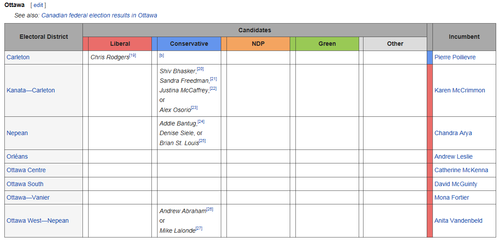This screenshot has height=241, width=504.
Task: Open incumbent Pierre Poilievre's page
Action: 455,58
